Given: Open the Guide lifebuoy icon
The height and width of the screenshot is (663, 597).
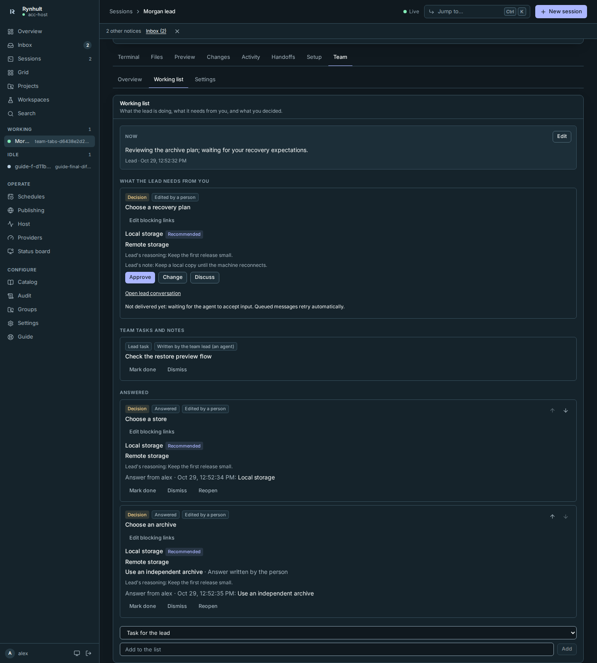Looking at the screenshot, I should pos(11,337).
